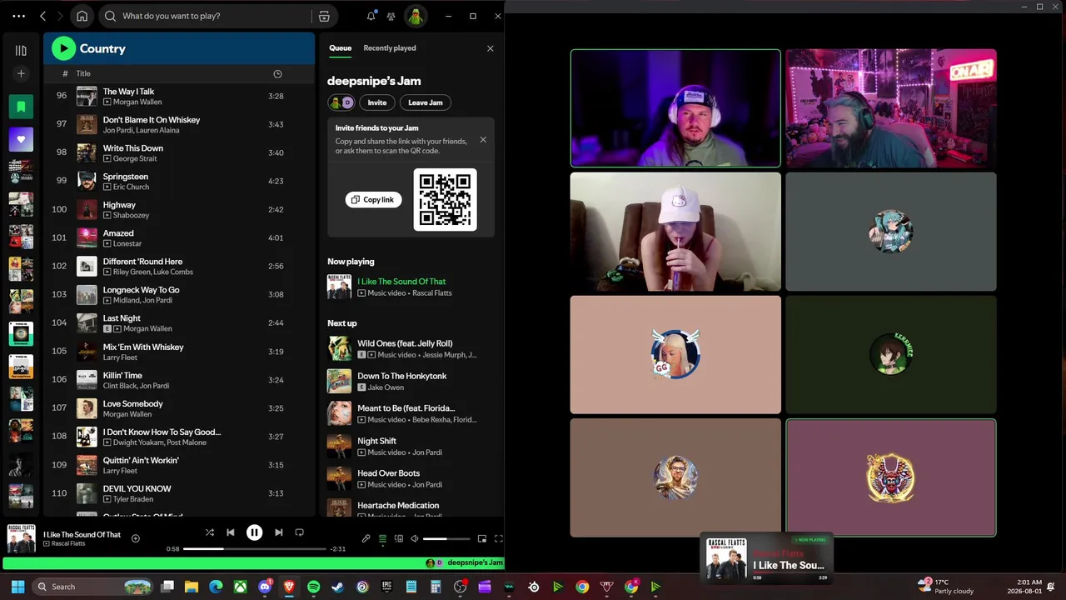
Task: Switch to the Recently played tab
Action: 390,47
